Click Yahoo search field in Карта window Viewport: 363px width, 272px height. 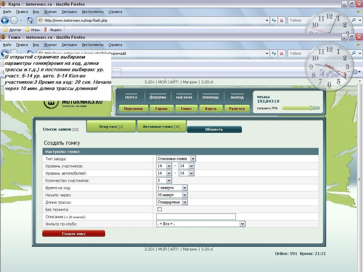[319, 20]
